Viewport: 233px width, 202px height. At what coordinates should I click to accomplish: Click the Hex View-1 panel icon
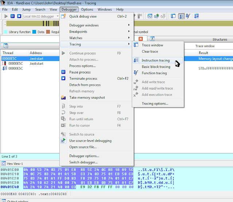point(4,164)
